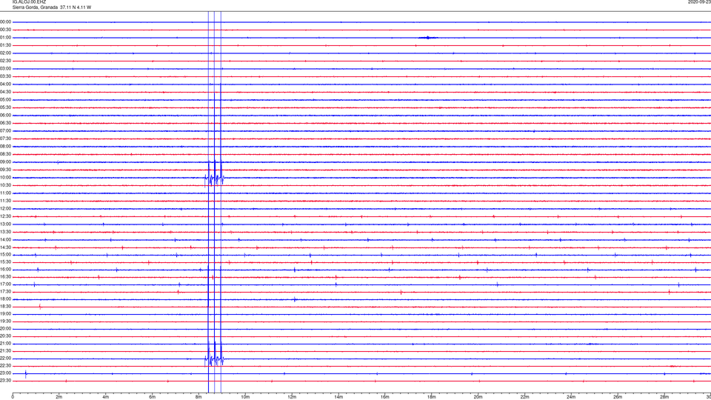Select the 00:30 trace time label

pyautogui.click(x=6, y=30)
